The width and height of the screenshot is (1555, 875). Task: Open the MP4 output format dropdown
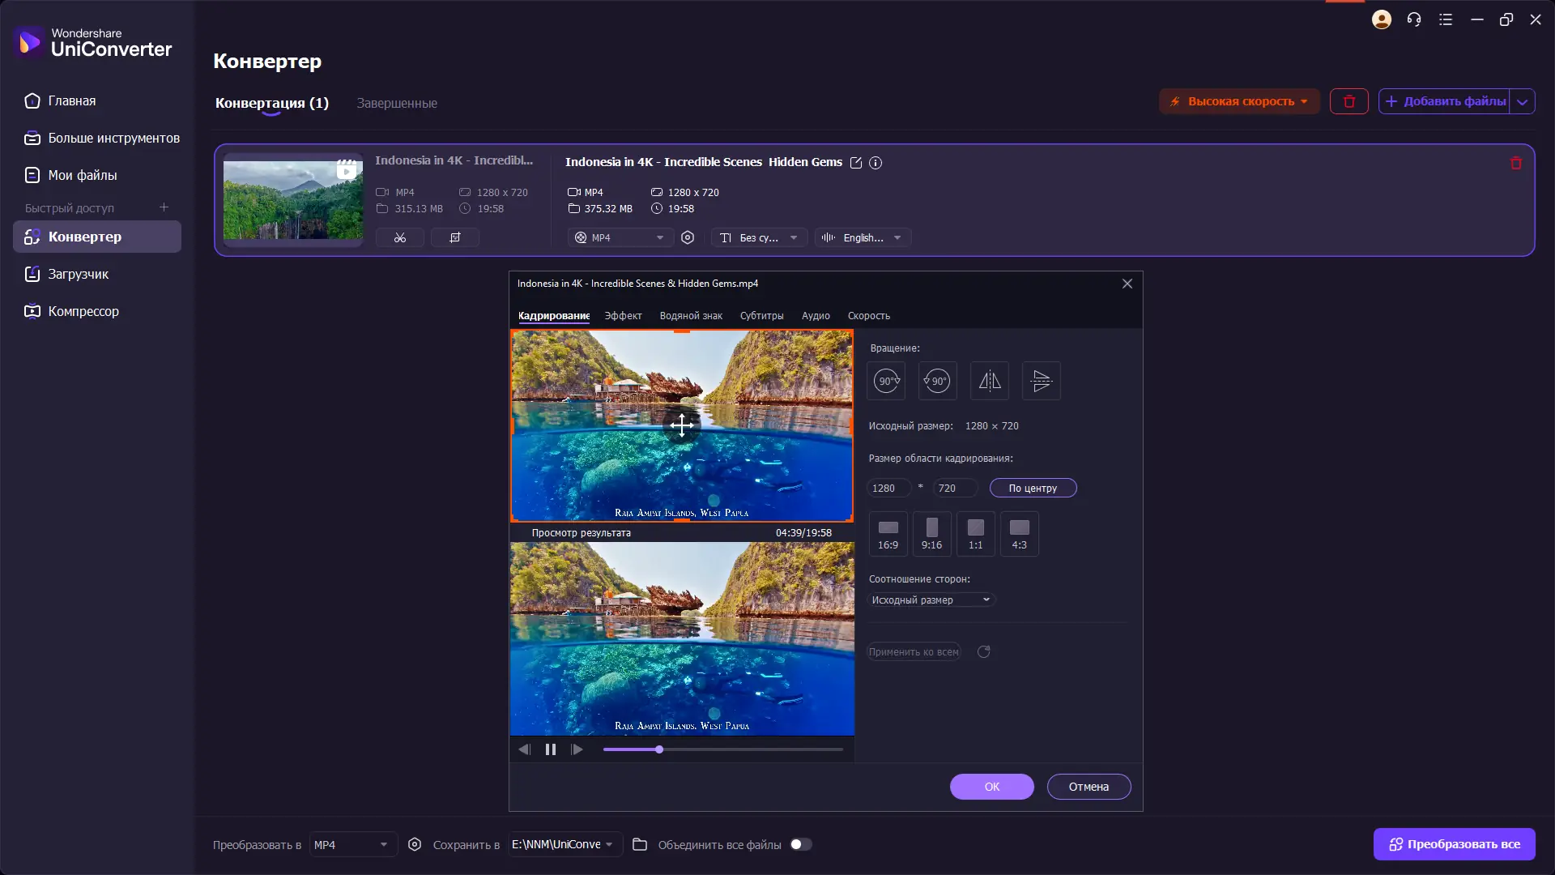point(620,237)
